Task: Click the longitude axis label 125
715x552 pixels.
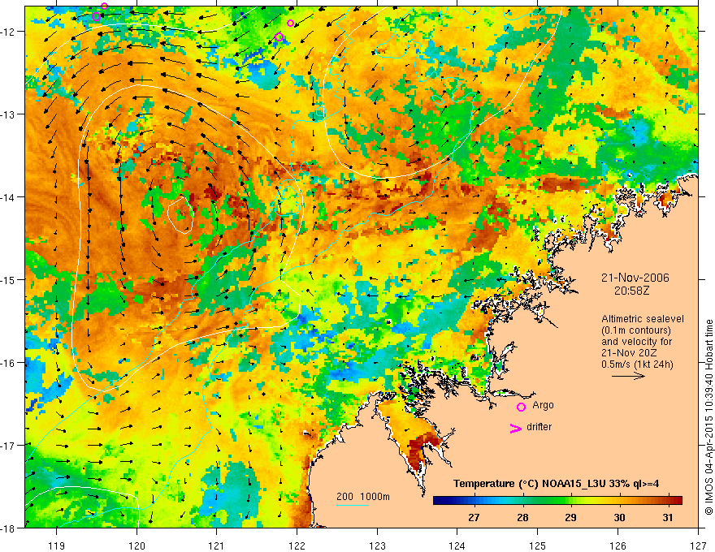Action: (538, 546)
